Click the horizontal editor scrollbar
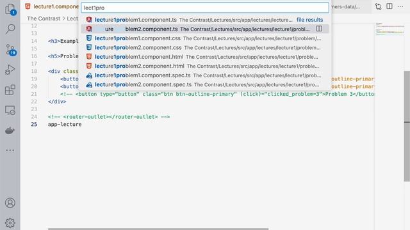Viewport: 410px width, 230px height. [158, 229]
